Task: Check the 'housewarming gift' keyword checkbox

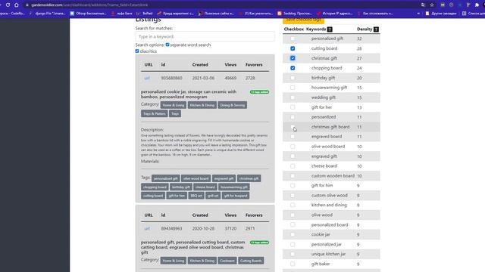Action: point(293,88)
